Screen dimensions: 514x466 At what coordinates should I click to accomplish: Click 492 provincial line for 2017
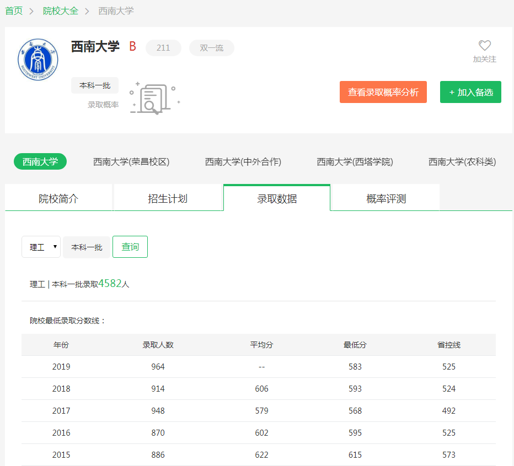[449, 411]
